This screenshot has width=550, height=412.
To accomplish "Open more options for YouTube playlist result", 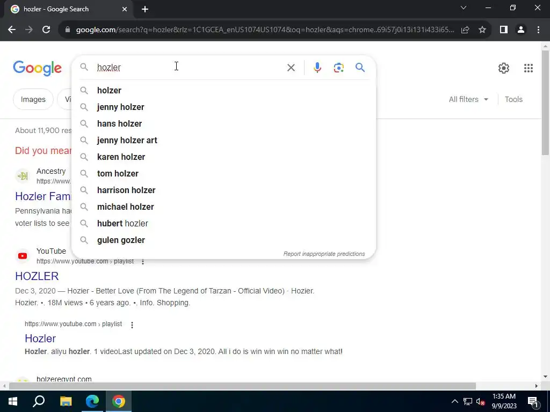I will [x=143, y=261].
